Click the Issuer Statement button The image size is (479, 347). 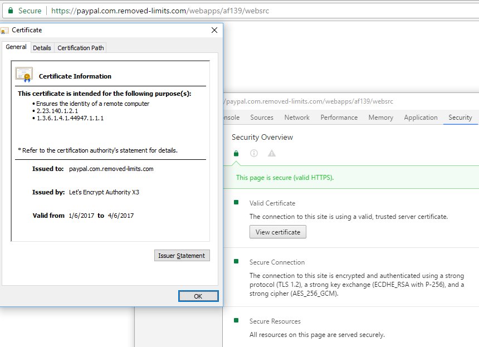(182, 256)
